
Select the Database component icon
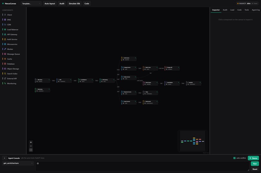point(5,64)
